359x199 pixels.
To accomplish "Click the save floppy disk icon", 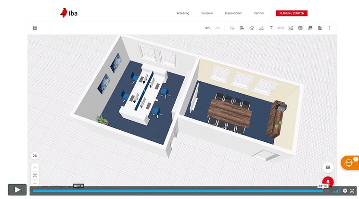I will pyautogui.click(x=35, y=28).
